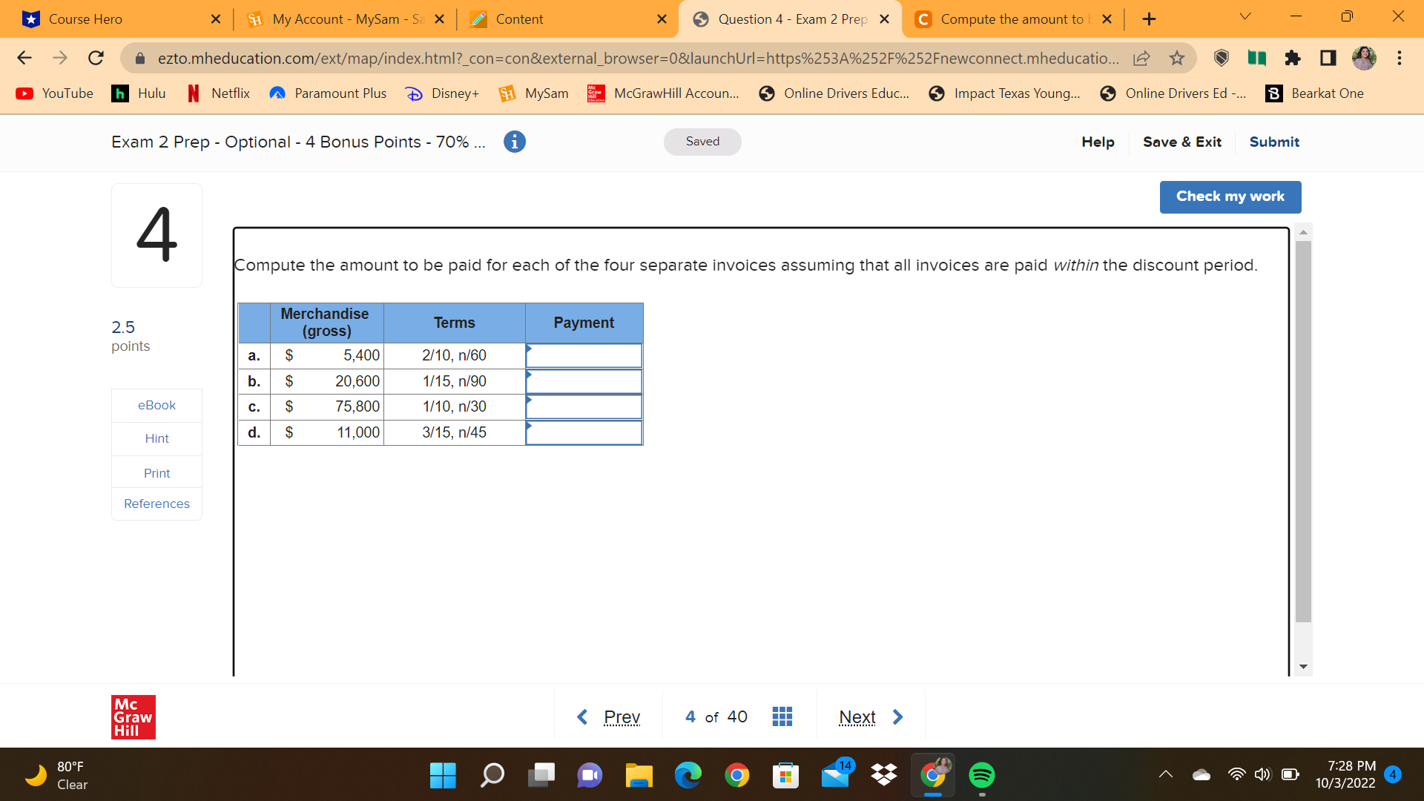The width and height of the screenshot is (1424, 801).
Task: Click the share page icon in address bar
Action: pos(1141,58)
